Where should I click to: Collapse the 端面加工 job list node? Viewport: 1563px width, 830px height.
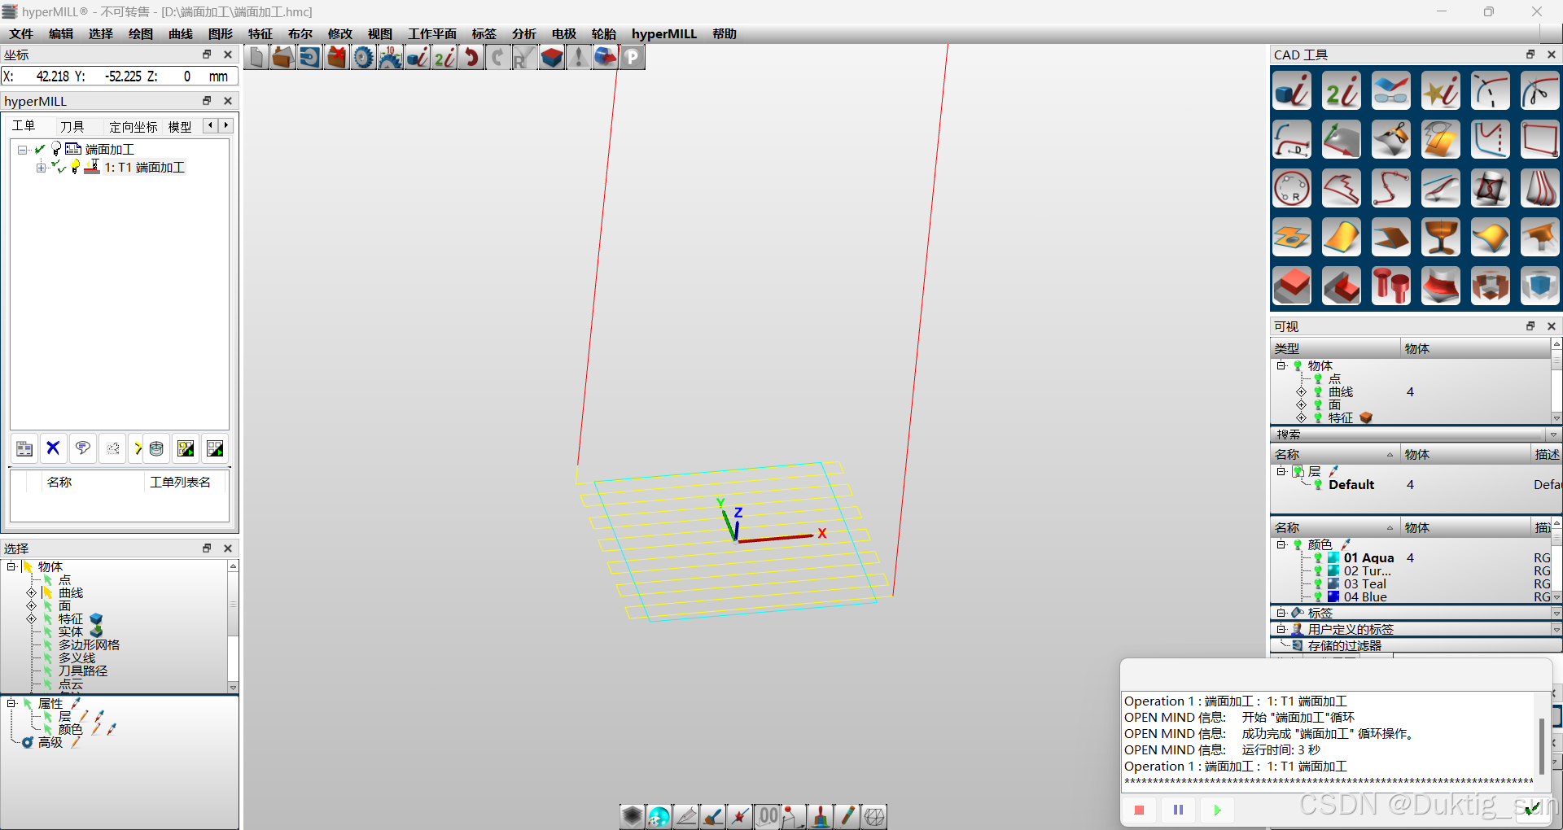click(22, 150)
